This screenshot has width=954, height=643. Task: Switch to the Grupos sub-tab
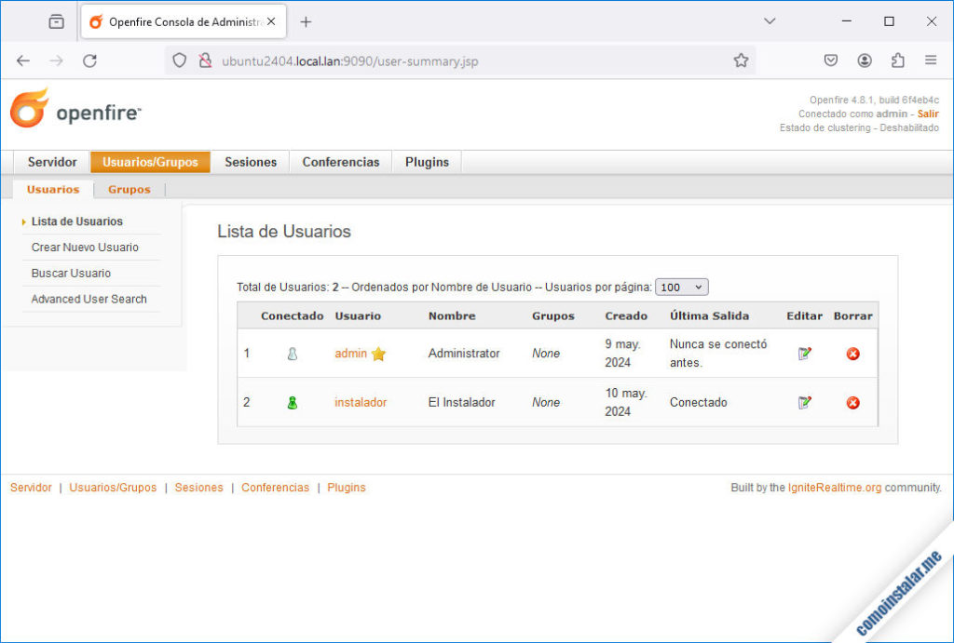point(129,189)
